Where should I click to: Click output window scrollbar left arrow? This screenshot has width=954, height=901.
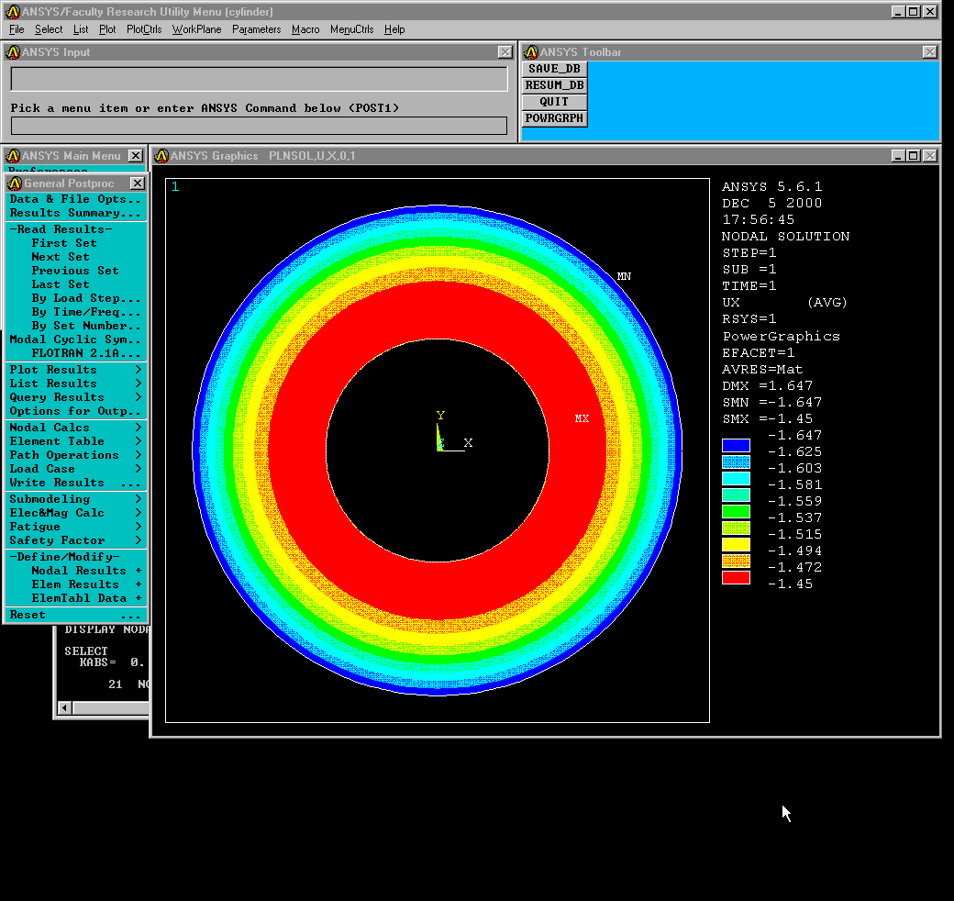tap(64, 707)
